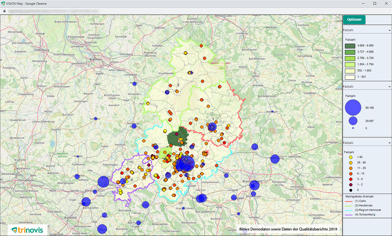Select the large blue circle over Hannover
This screenshot has width=392, height=236.
pos(186,163)
